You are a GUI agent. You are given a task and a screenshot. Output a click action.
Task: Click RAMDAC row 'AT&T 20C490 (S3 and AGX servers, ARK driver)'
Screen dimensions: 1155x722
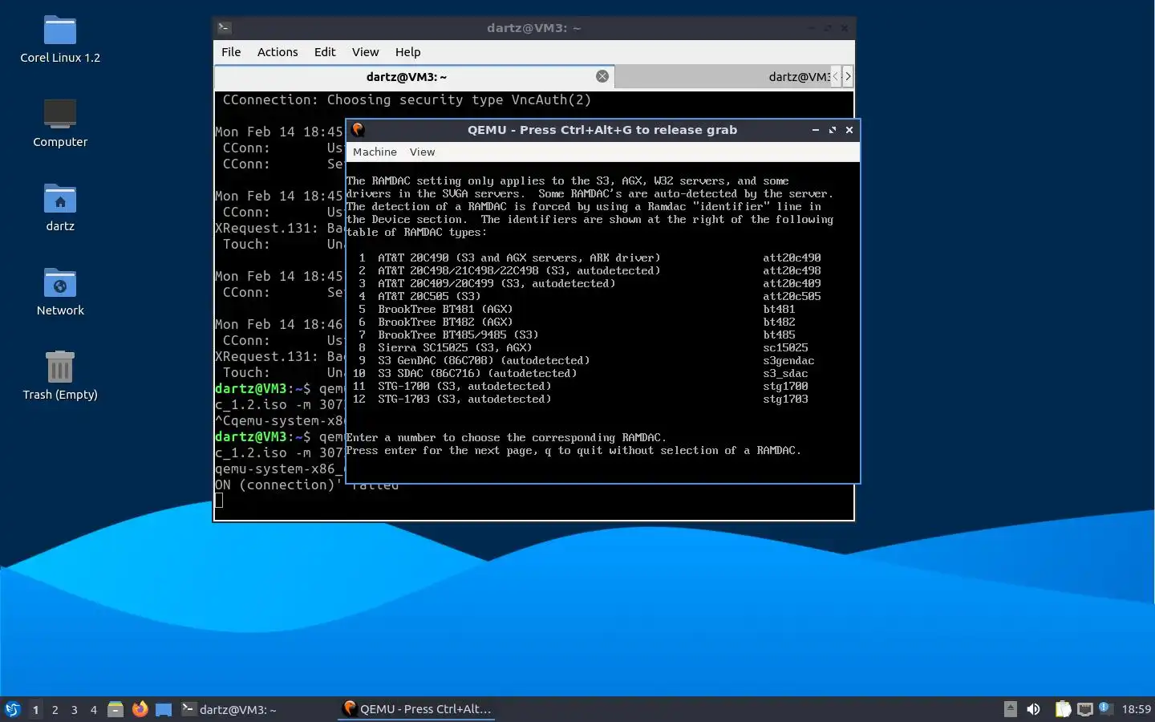point(519,258)
